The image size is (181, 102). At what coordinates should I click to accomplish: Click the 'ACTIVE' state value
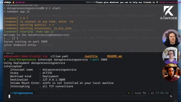[x=47, y=73]
